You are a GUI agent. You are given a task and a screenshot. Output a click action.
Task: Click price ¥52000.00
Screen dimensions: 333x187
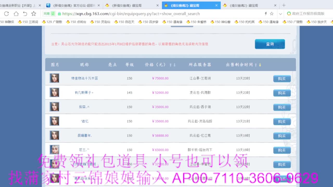click(160, 92)
